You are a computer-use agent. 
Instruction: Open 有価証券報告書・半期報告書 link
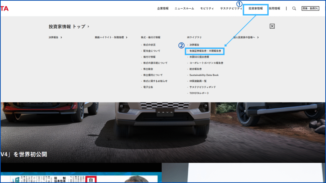point(205,51)
